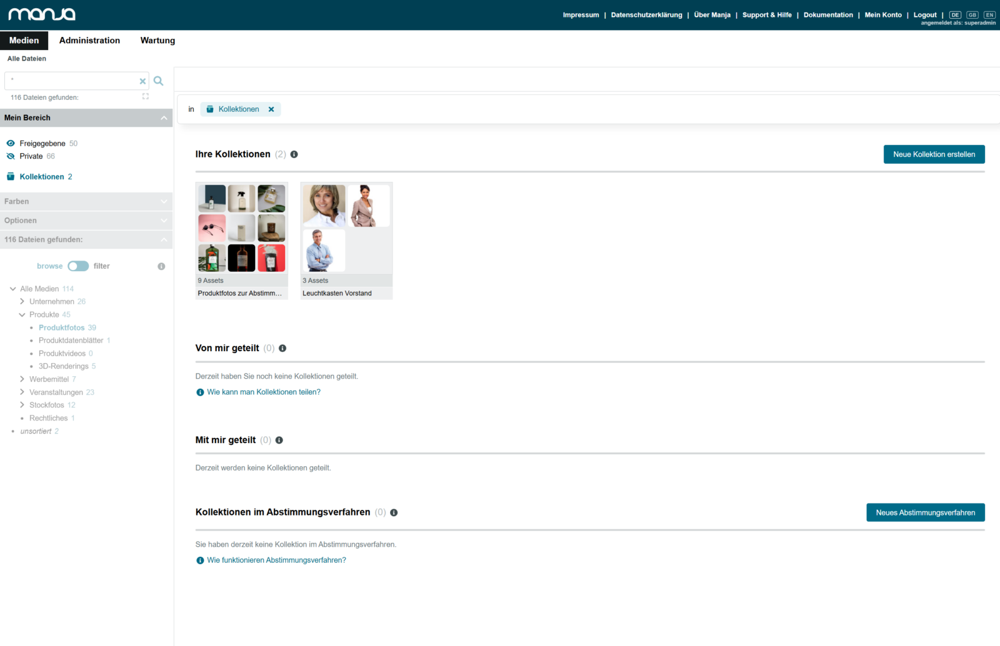
Task: Clear the search field with the X icon
Action: pos(142,81)
